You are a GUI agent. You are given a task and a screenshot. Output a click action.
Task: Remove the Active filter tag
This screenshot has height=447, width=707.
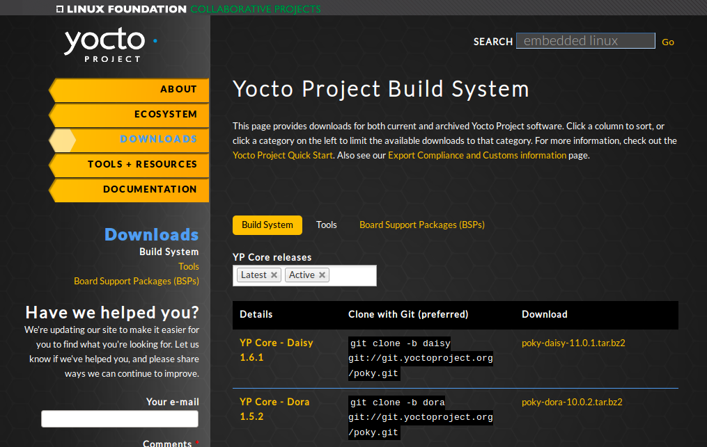(x=322, y=275)
